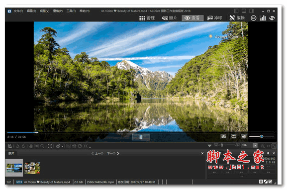Viewport: 287px width, 190px height.
Task: Click the 2560x1440x24b mp4 status entry
Action: click(100, 182)
